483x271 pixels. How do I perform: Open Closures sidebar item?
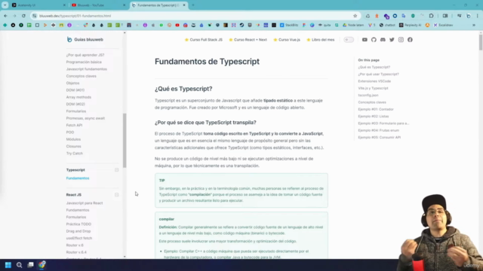pos(74,146)
